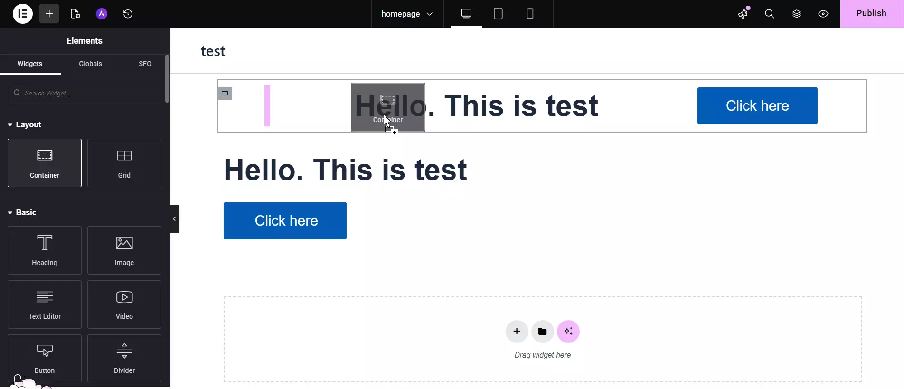
Task: Open the Structure layers icon
Action: pos(797,14)
